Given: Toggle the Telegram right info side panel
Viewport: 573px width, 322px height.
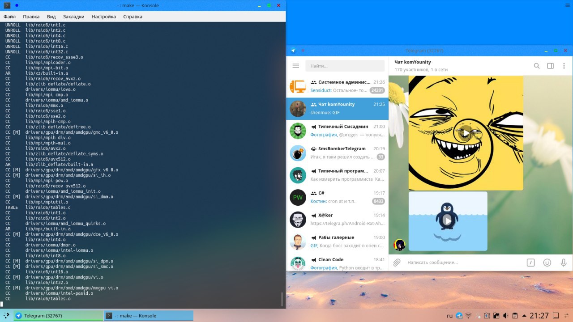Looking at the screenshot, I should (x=551, y=66).
